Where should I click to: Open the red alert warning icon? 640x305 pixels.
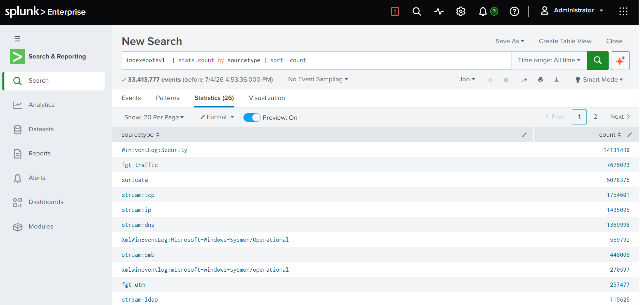point(395,12)
